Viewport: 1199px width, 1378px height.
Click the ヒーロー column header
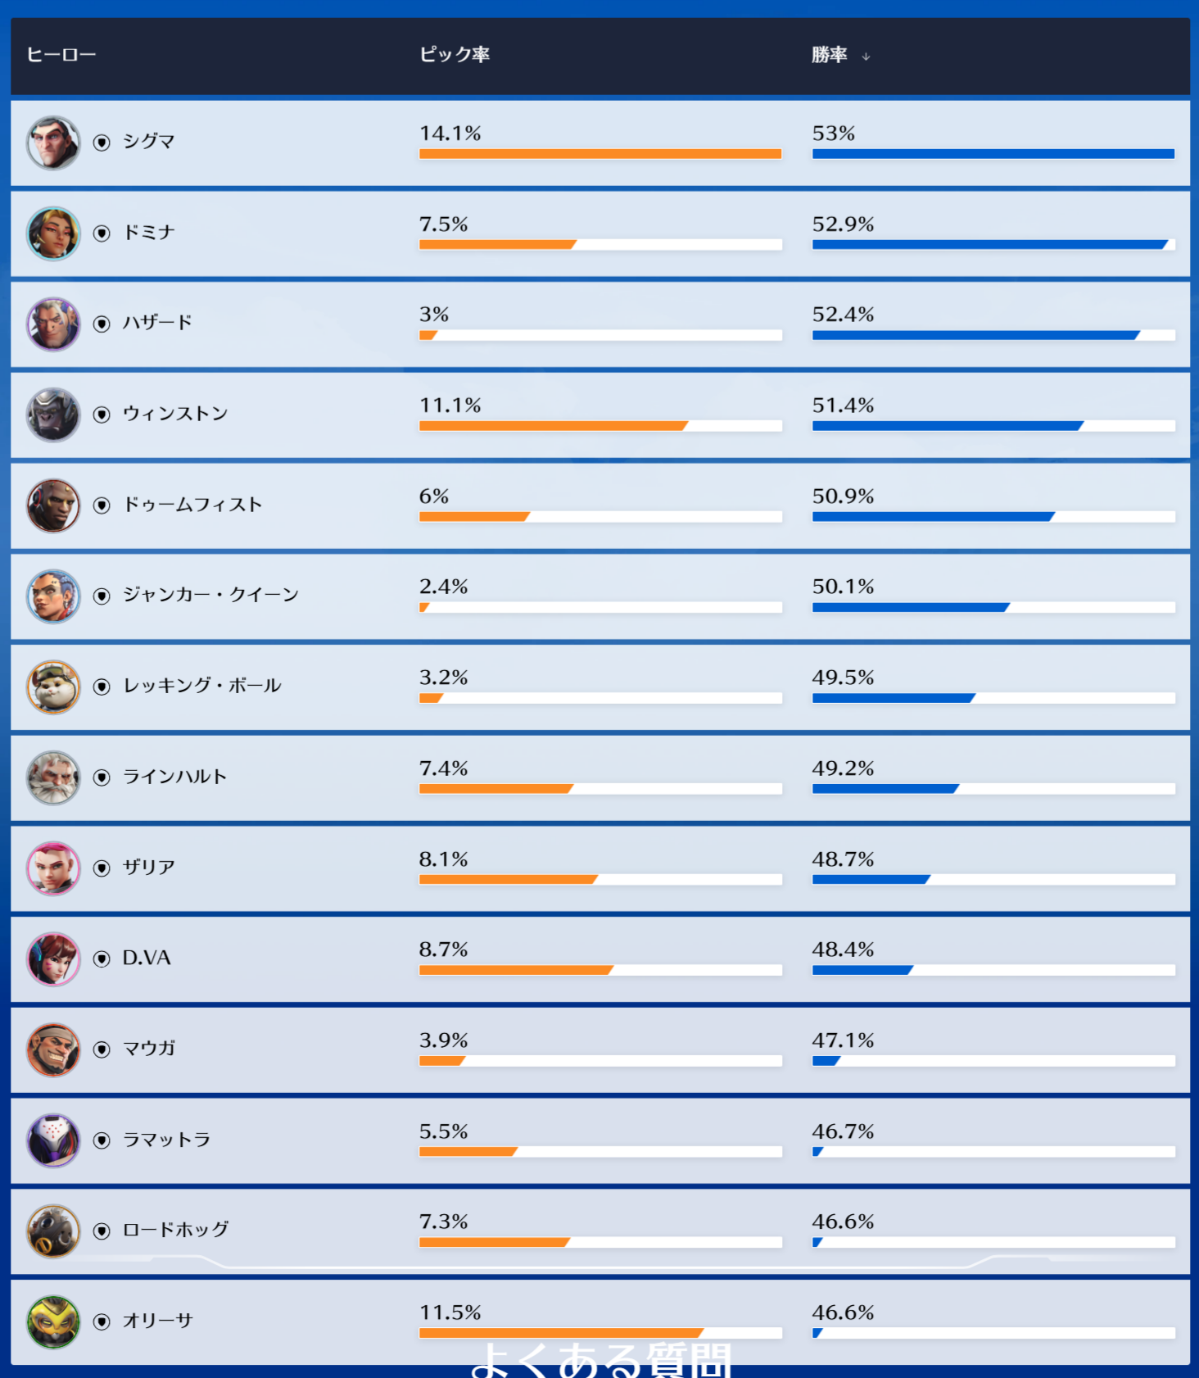pyautogui.click(x=61, y=55)
